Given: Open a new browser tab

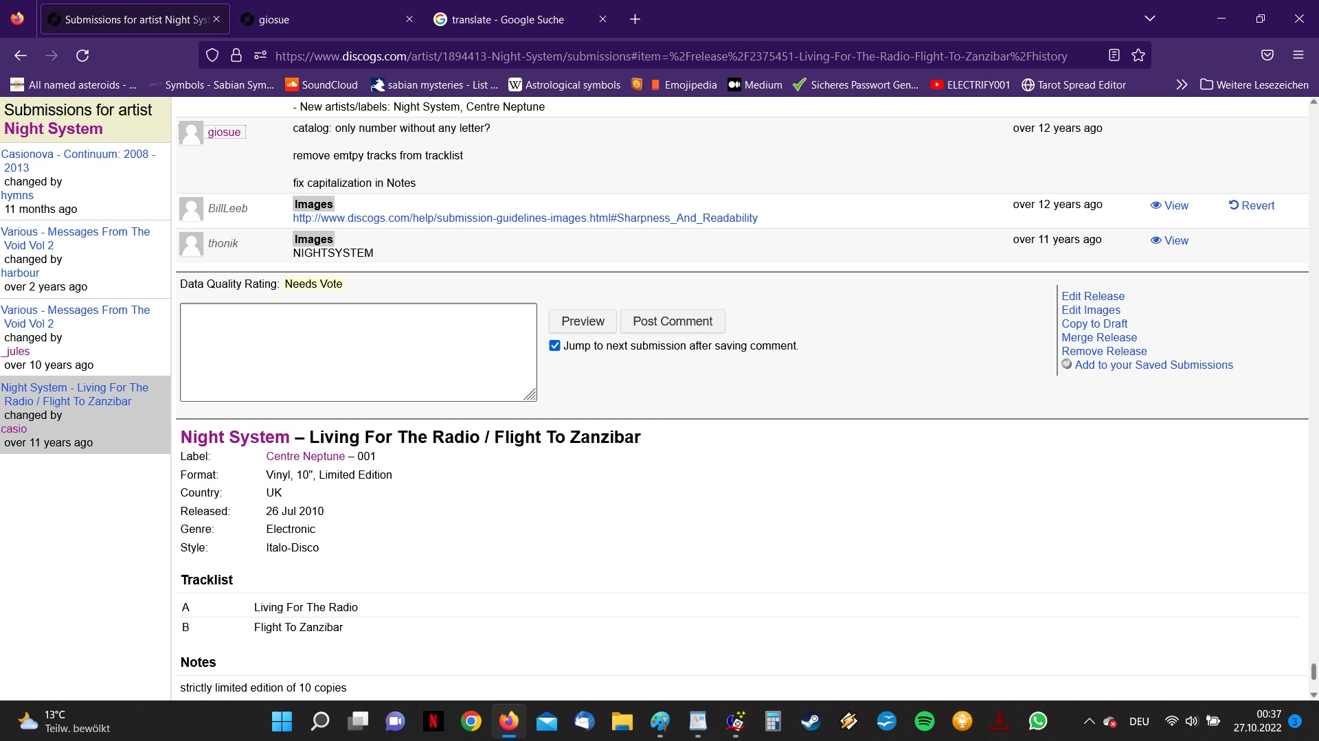Looking at the screenshot, I should tap(635, 19).
